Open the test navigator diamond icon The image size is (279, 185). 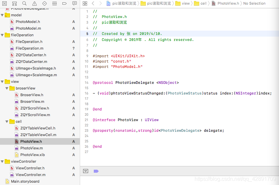pos(44,3)
